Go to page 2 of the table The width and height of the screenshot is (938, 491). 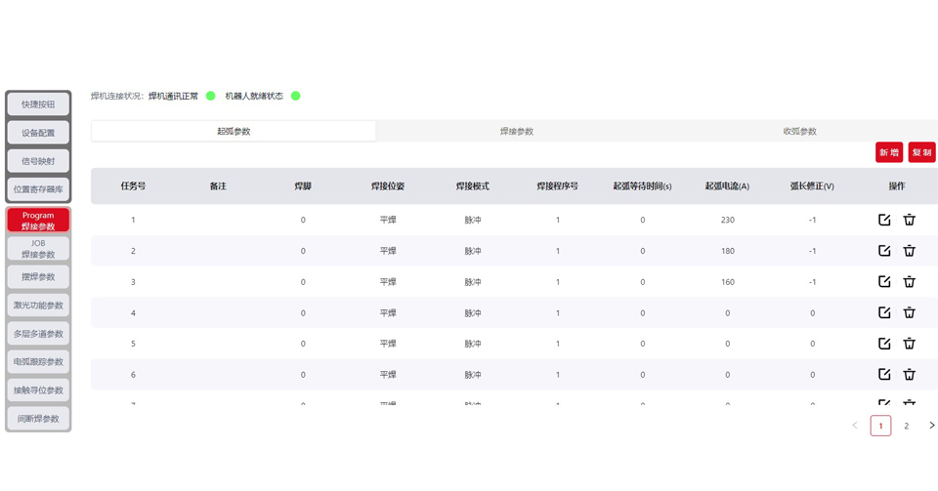(x=906, y=426)
